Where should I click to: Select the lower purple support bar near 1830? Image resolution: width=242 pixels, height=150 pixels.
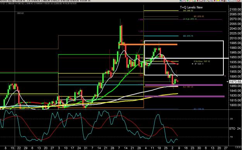point(184,97)
